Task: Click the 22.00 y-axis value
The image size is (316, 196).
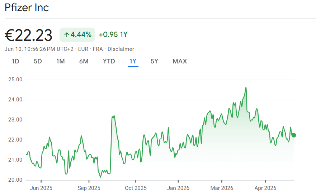Action: [x=15, y=140]
